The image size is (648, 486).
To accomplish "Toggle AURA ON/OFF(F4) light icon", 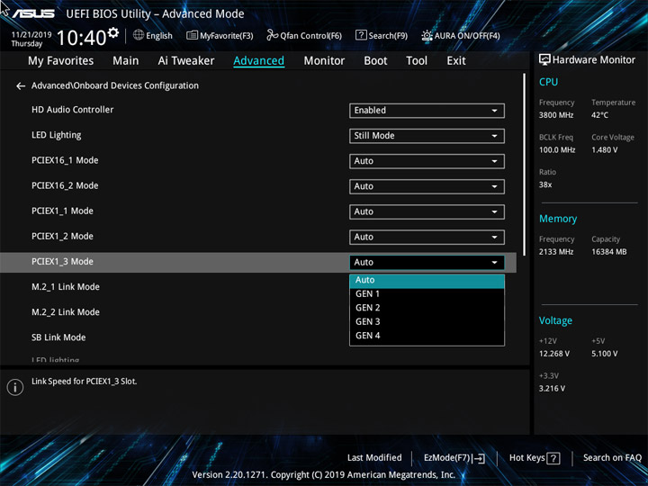I will [427, 35].
